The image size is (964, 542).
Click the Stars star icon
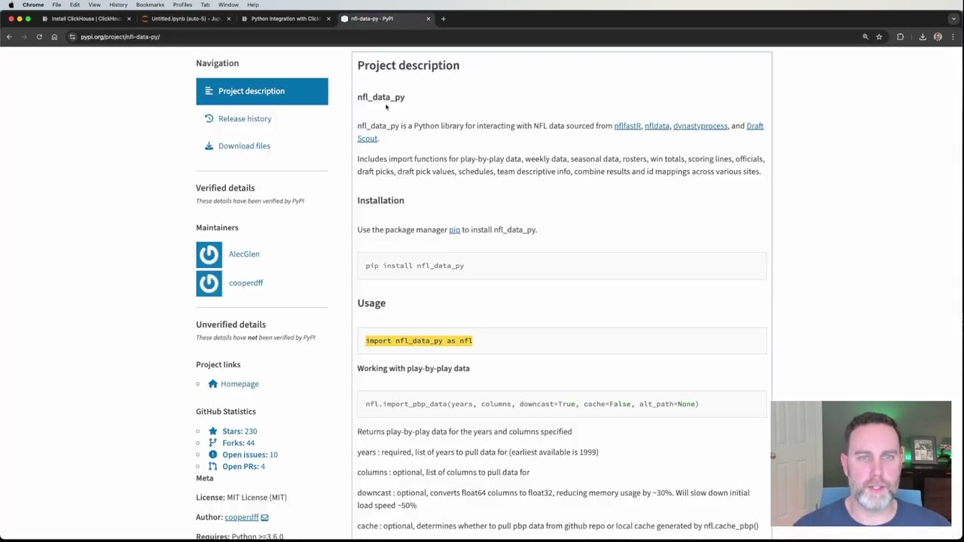click(x=212, y=431)
